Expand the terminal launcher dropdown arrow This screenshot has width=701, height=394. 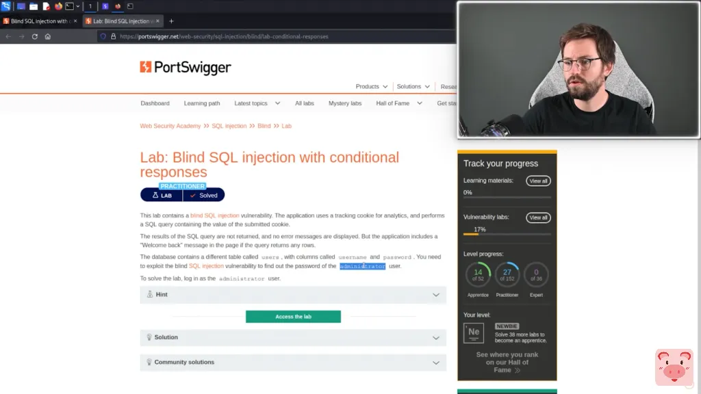pos(78,6)
